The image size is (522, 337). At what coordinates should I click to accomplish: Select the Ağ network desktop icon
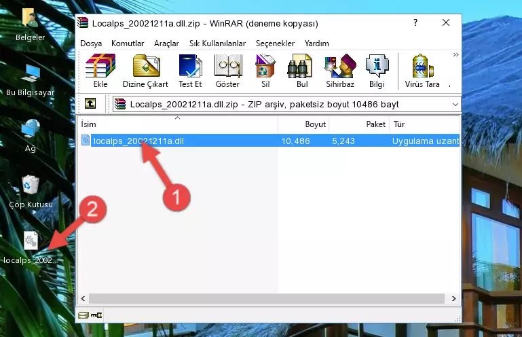(x=31, y=136)
